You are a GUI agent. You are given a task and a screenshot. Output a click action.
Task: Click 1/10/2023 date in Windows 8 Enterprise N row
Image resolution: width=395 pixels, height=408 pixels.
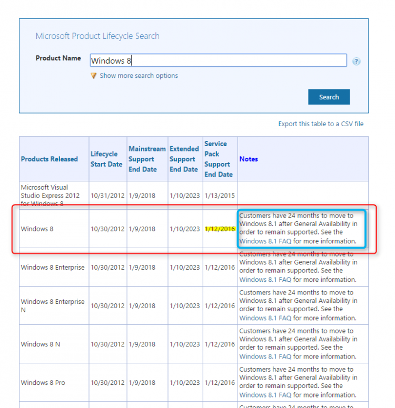tap(184, 306)
